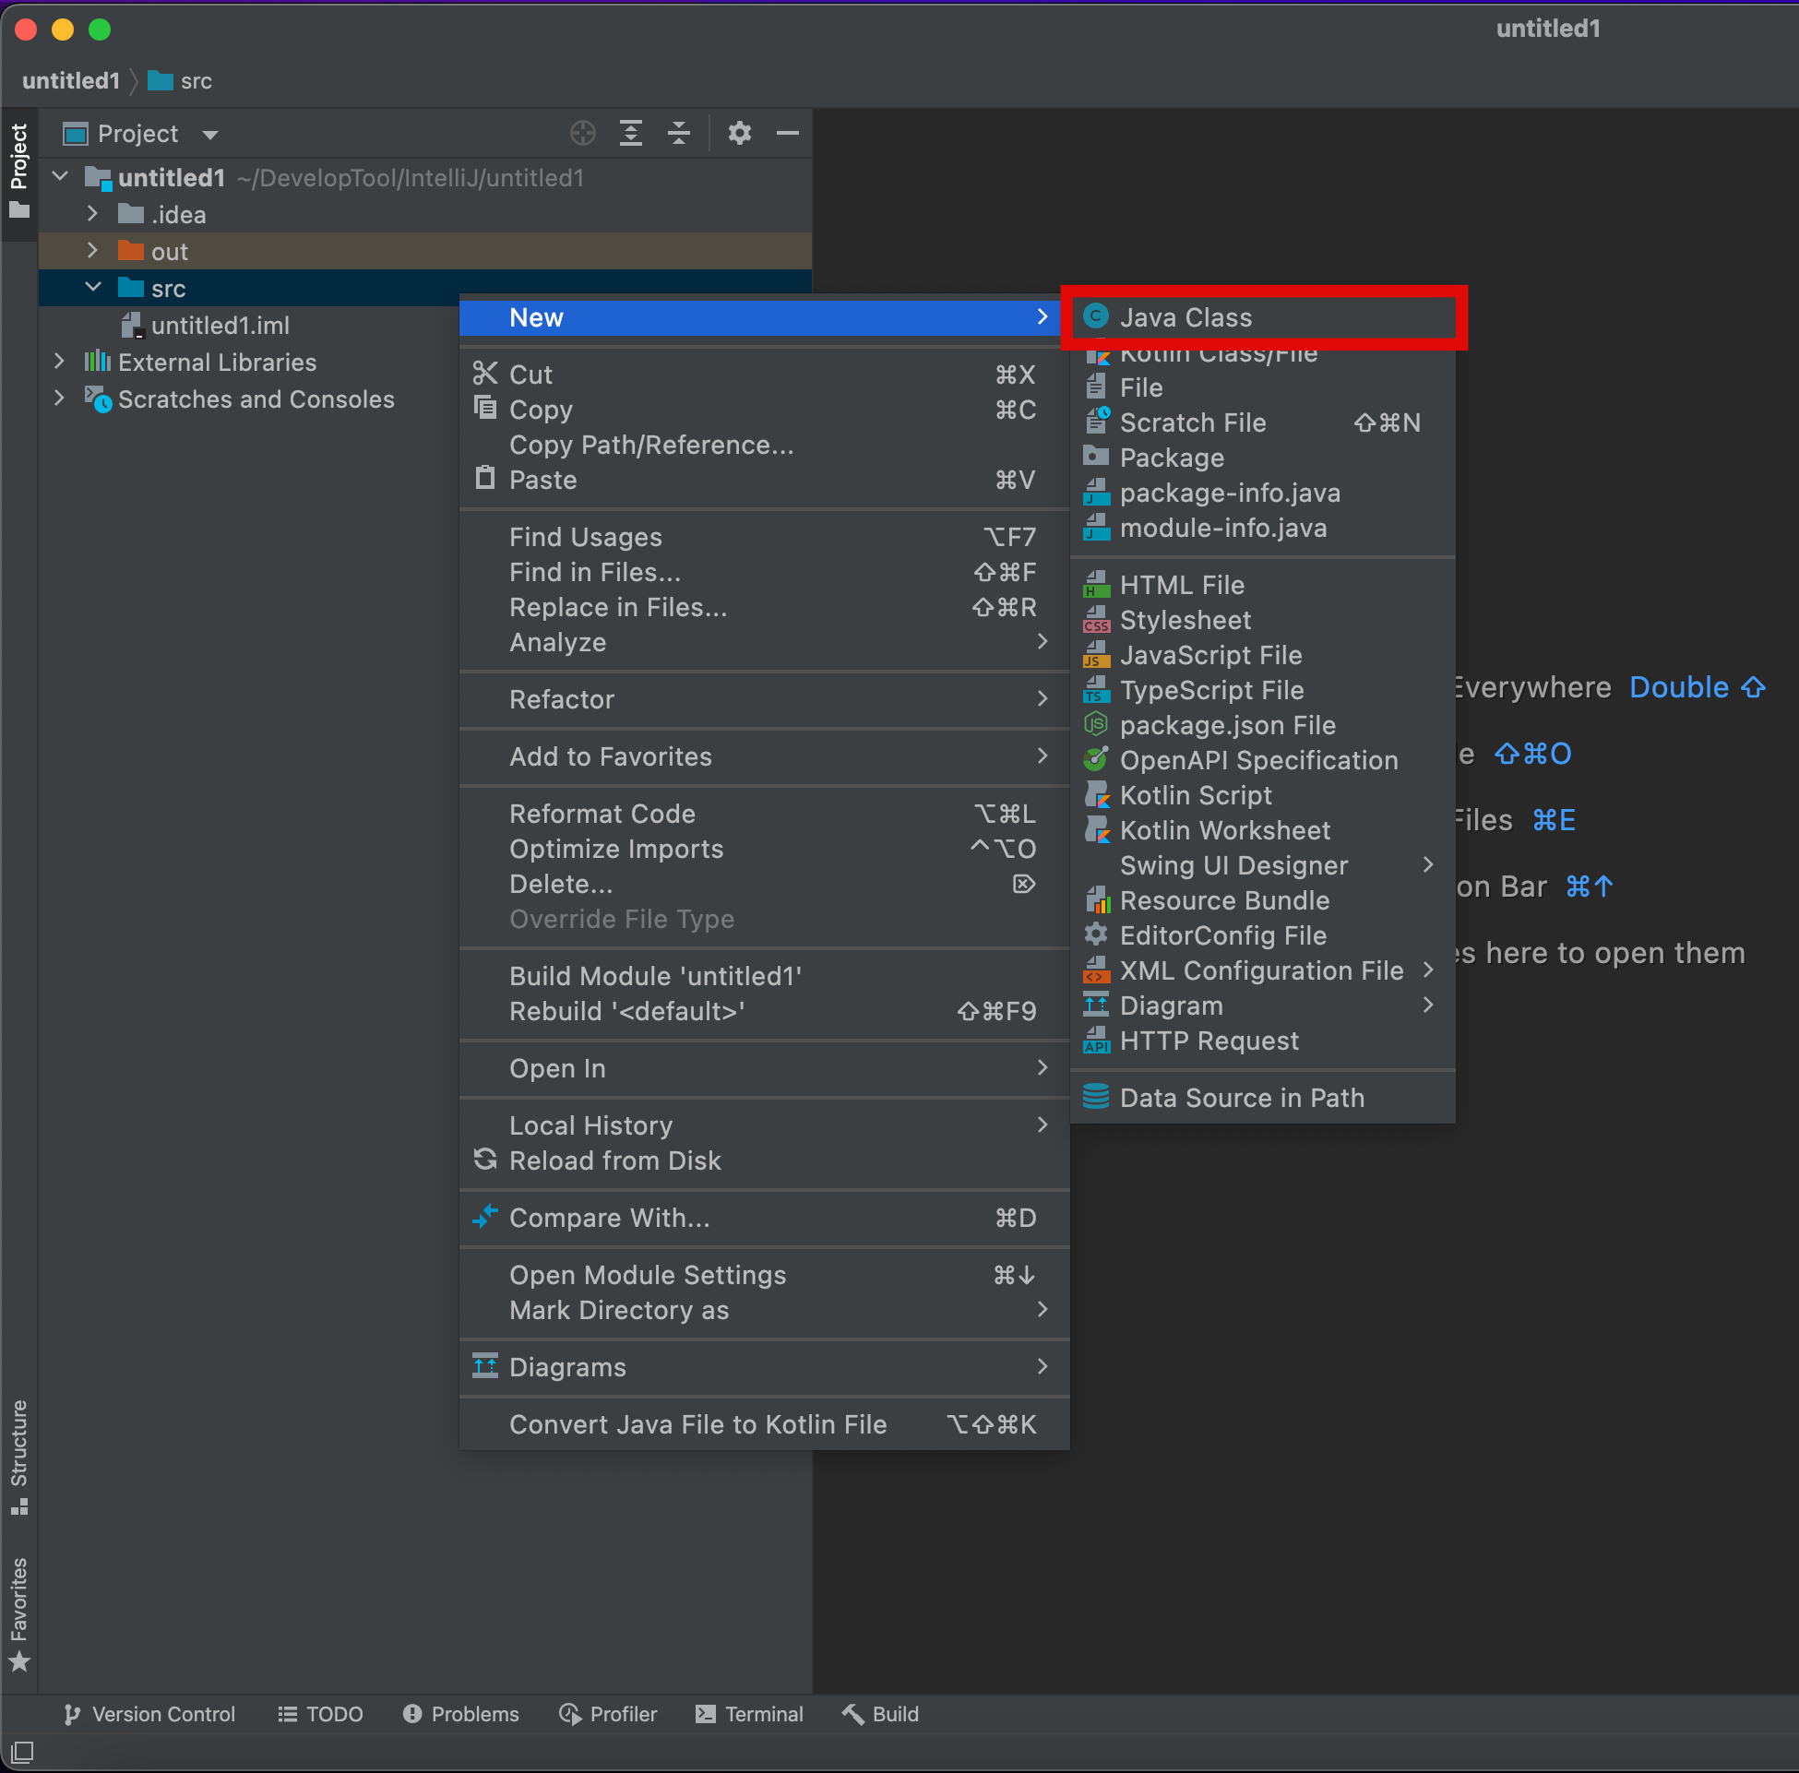Select untitled1.iml file in tree

click(x=220, y=326)
